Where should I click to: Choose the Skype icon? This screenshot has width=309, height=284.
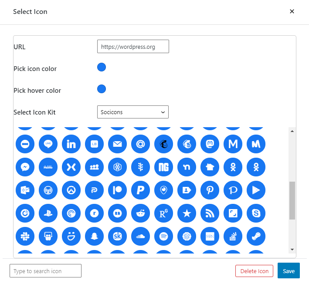(x=256, y=213)
